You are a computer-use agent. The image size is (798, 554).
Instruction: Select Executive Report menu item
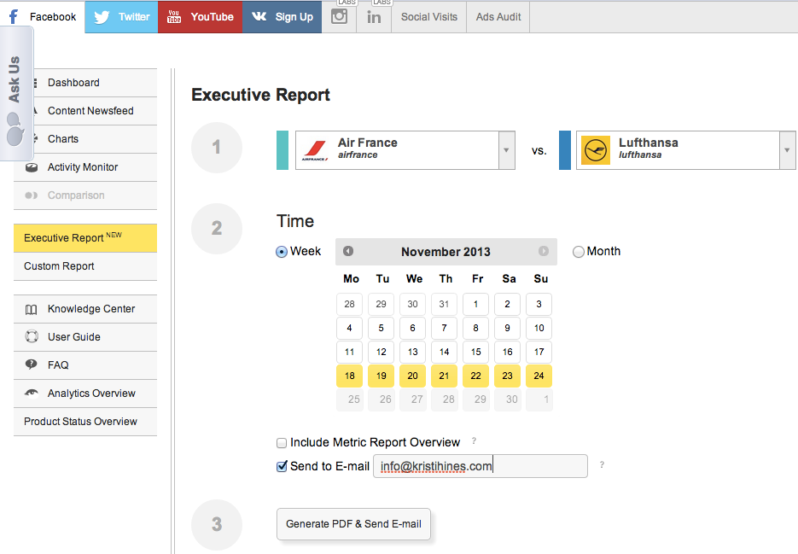(85, 238)
